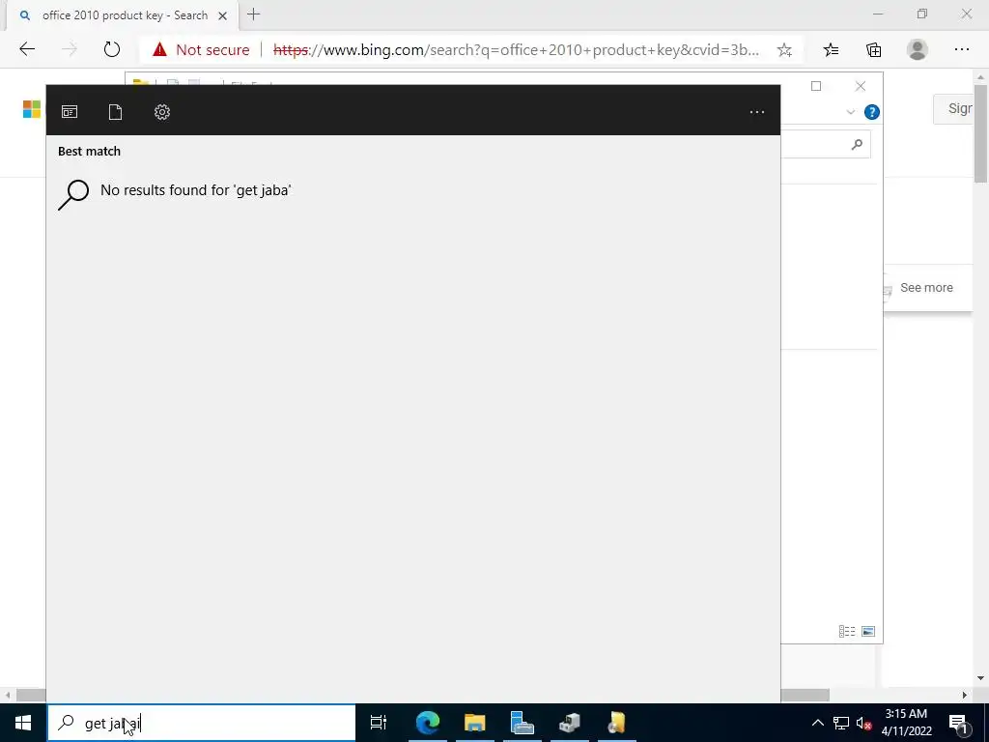Image resolution: width=989 pixels, height=742 pixels.
Task: Open File Explorer window help icon
Action: click(x=872, y=112)
